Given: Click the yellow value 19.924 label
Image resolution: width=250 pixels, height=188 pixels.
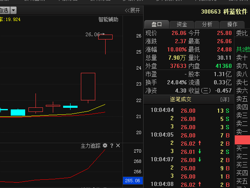Looking at the screenshot, I should tap(13, 20).
